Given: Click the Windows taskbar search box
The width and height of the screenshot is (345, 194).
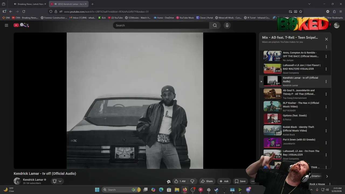Looking at the screenshot, I should [x=121, y=190].
